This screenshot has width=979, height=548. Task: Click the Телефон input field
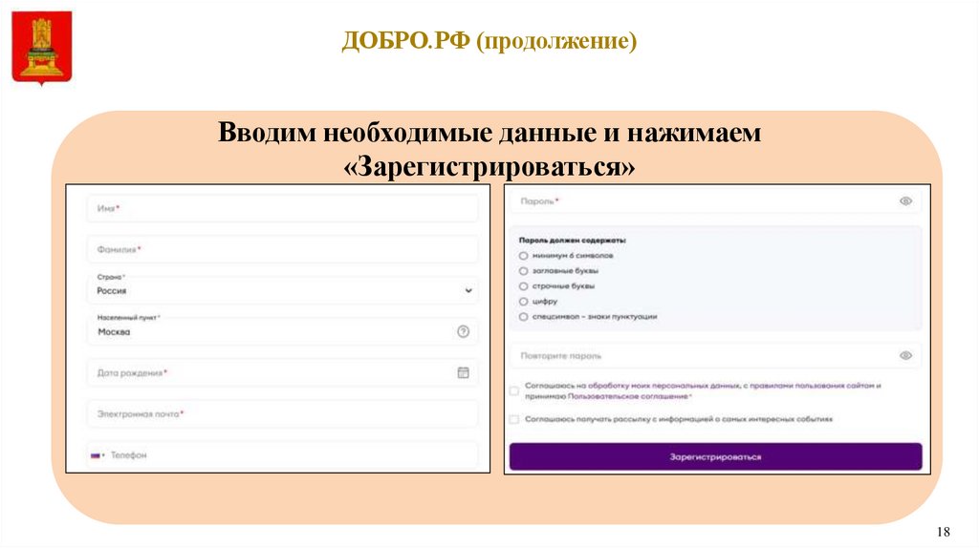pos(282,455)
